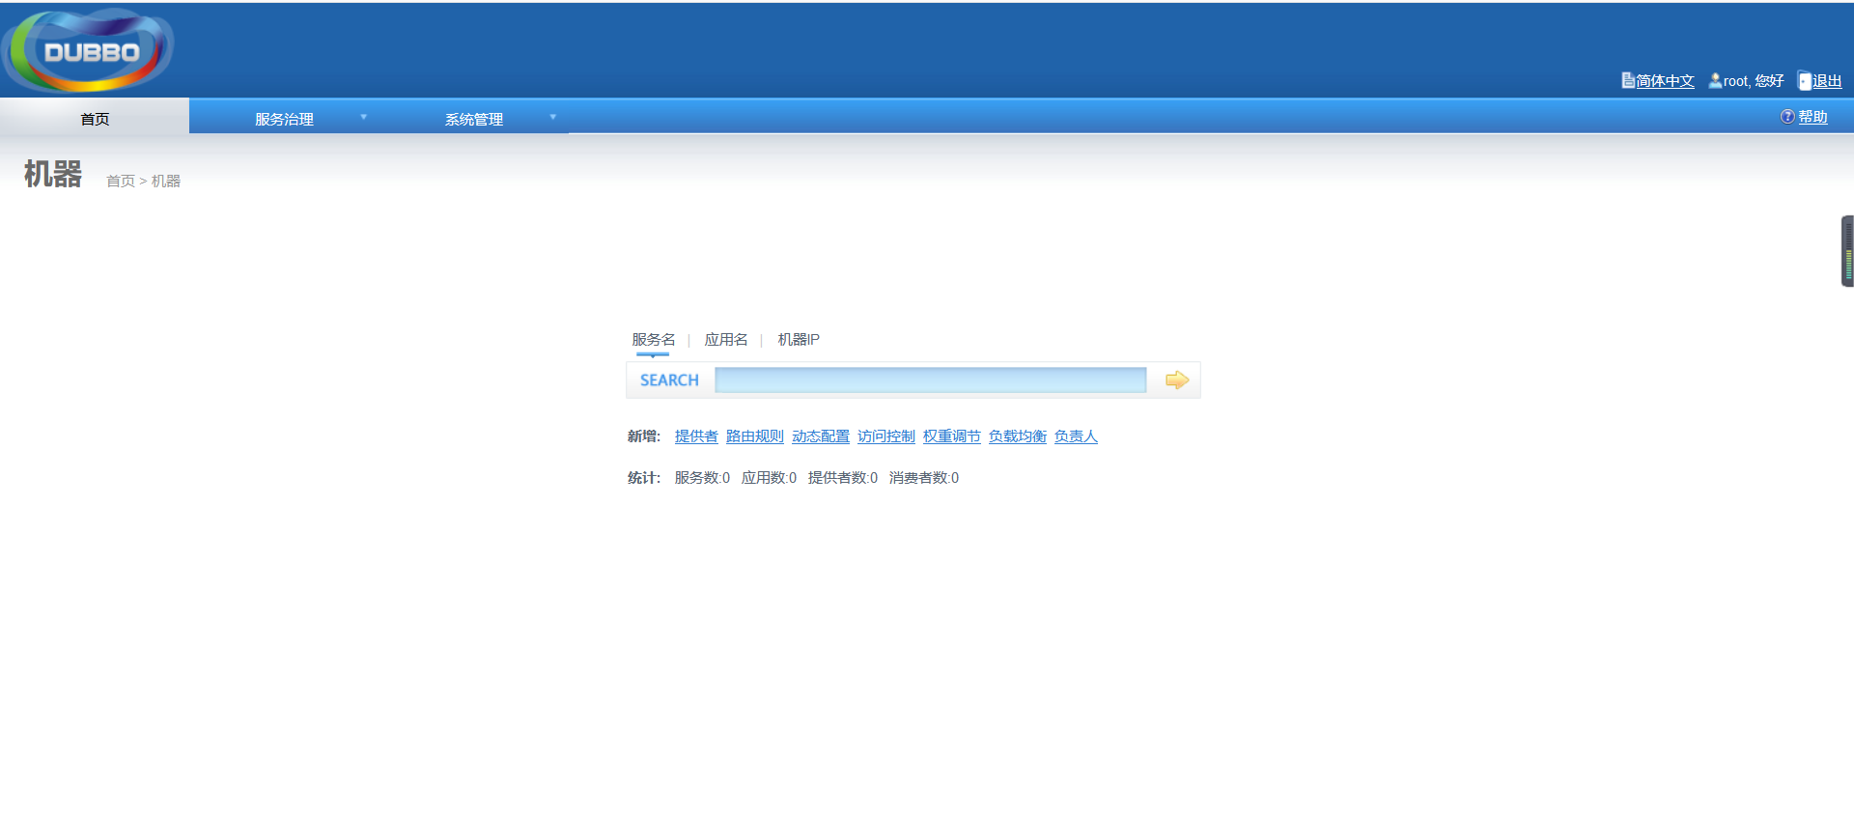
Task: Select the 机器IP search tab
Action: pyautogui.click(x=799, y=339)
